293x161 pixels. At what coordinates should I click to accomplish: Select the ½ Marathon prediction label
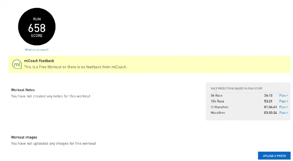click(x=219, y=107)
